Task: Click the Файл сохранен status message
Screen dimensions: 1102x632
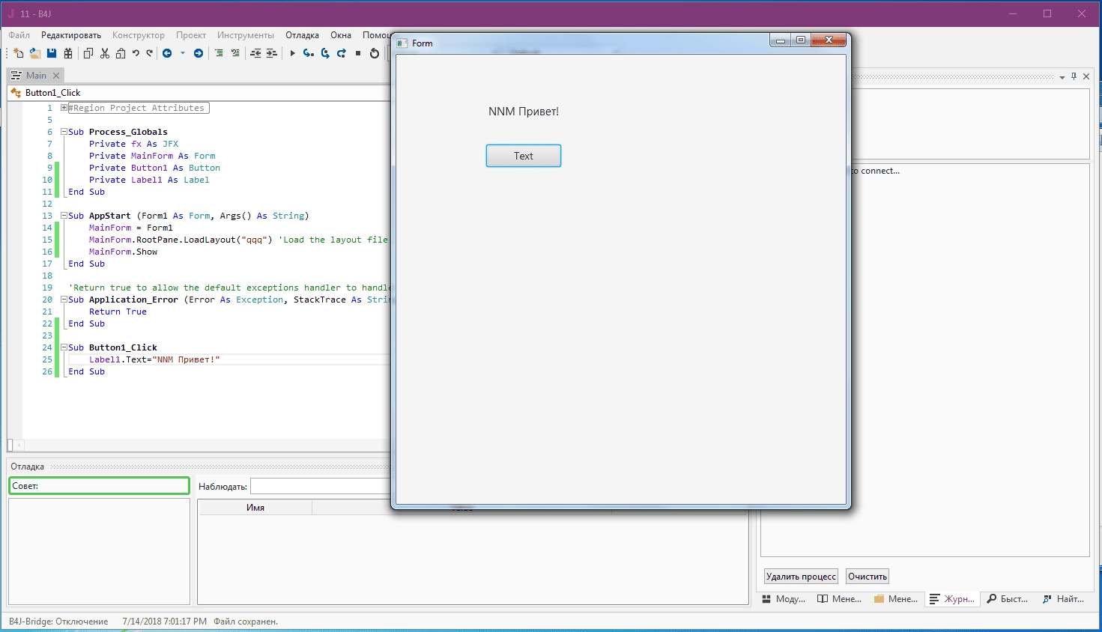Action: pyautogui.click(x=246, y=622)
